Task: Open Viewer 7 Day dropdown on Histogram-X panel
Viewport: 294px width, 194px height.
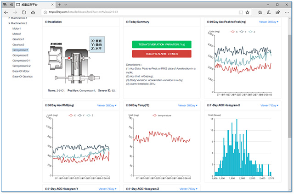Action: [x=269, y=105]
